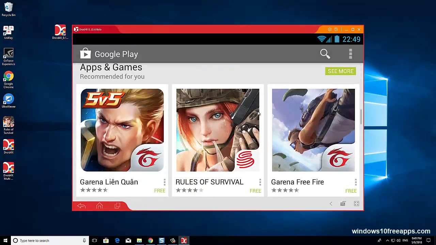Image resolution: width=436 pixels, height=245 pixels.
Task: Open UniKey desktop icon
Action: pyautogui.click(x=9, y=32)
